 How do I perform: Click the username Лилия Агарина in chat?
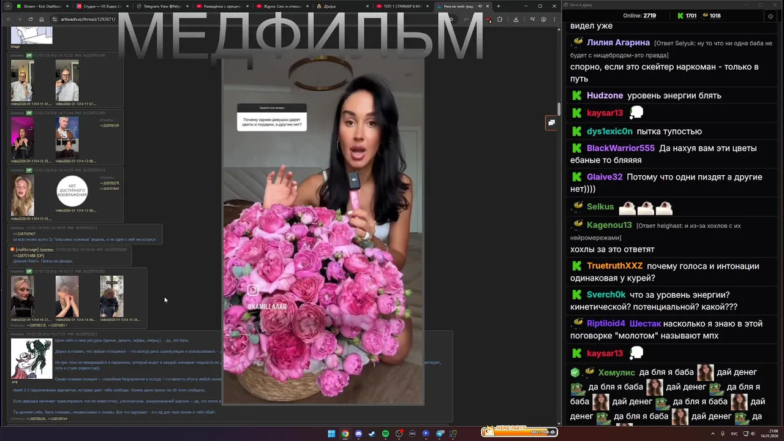click(618, 43)
